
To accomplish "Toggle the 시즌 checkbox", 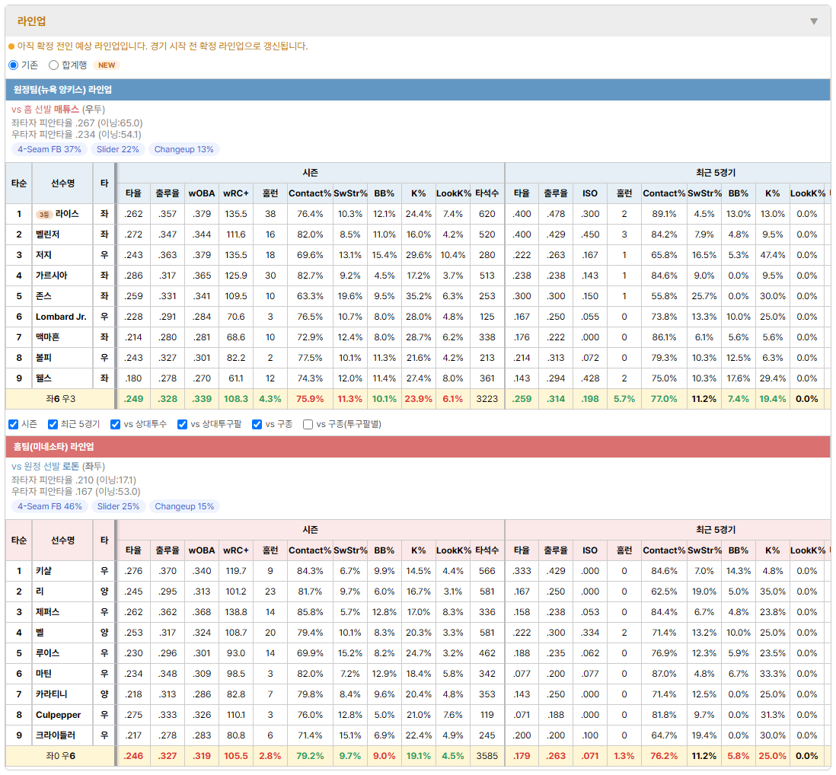I will coord(14,424).
